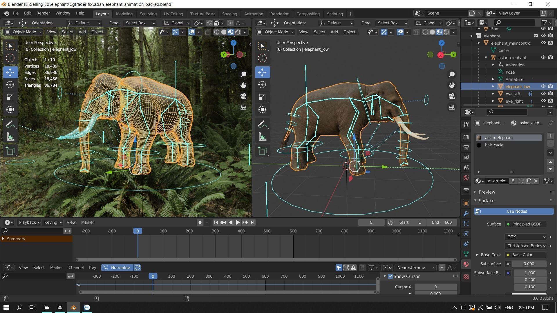
Task: Click the Principled BSDF surface button
Action: click(525, 224)
